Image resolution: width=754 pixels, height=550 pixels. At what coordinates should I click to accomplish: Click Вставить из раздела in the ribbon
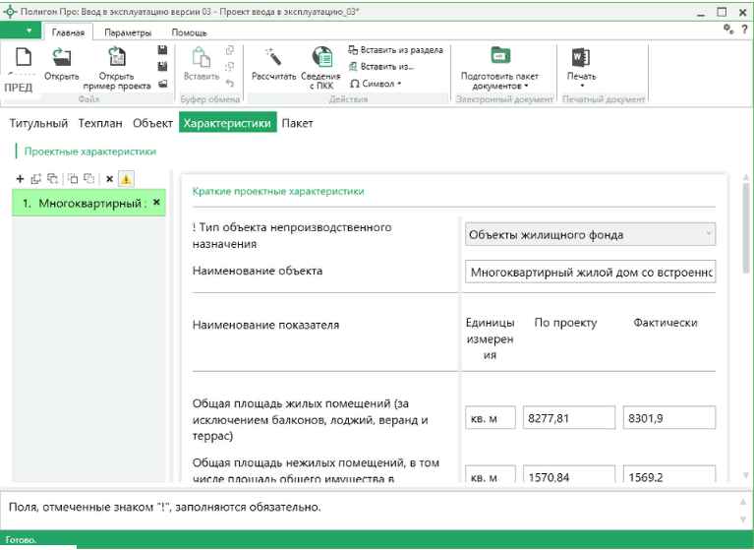(395, 50)
